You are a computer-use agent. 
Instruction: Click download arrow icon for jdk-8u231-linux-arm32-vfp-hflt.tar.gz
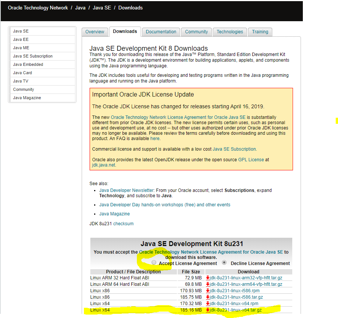point(208,278)
